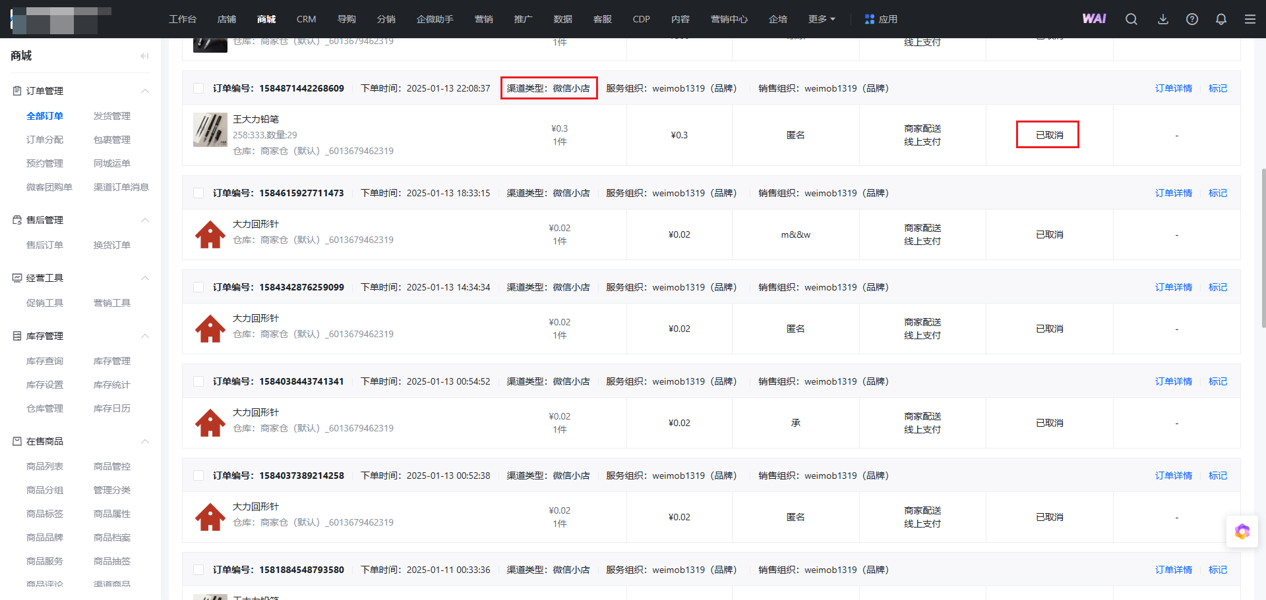The image size is (1266, 600).
Task: Open 订单详情 for order 1584038443741341
Action: [1174, 381]
